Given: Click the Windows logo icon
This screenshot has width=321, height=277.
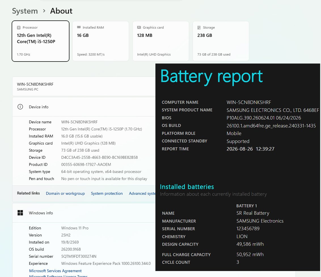Looking at the screenshot, I should pos(20,213).
